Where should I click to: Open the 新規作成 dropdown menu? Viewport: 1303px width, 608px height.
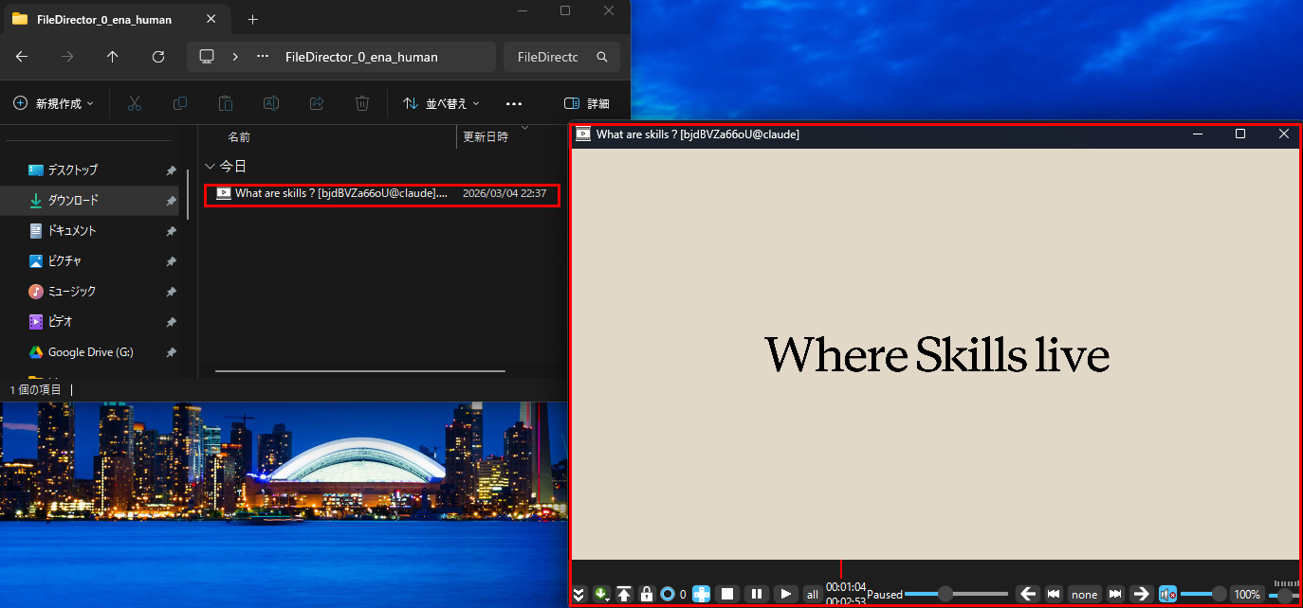(54, 103)
